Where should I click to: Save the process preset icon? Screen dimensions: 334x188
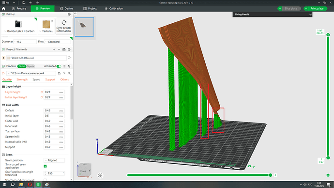59,73
